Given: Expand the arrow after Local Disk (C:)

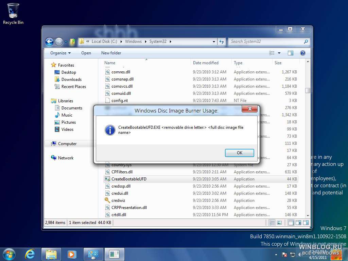Looking at the screenshot, I should pos(121,41).
